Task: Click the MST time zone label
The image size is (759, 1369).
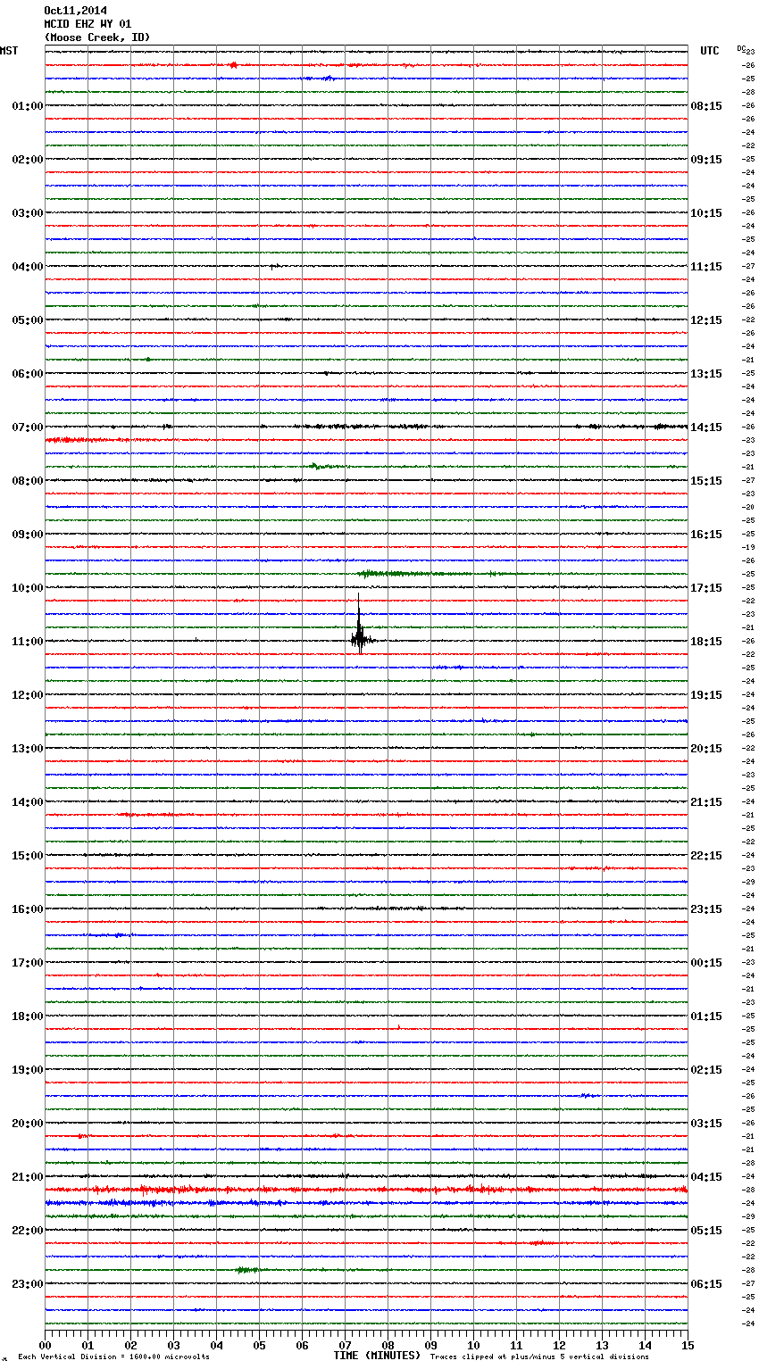Action: pos(9,51)
